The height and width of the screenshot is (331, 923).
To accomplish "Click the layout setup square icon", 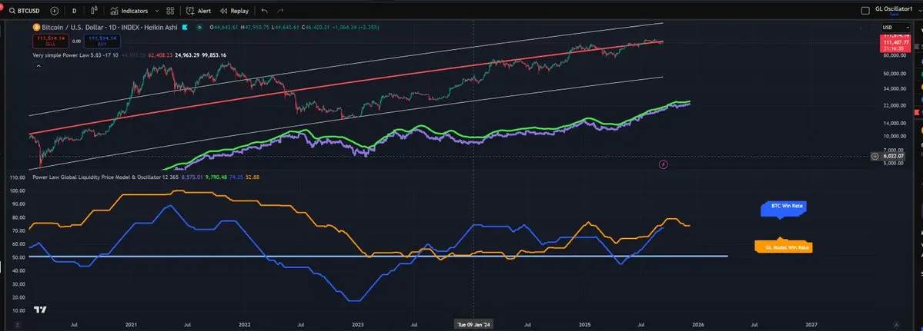I will pyautogui.click(x=864, y=10).
